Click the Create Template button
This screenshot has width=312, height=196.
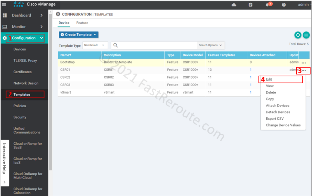pyautogui.click(x=78, y=35)
